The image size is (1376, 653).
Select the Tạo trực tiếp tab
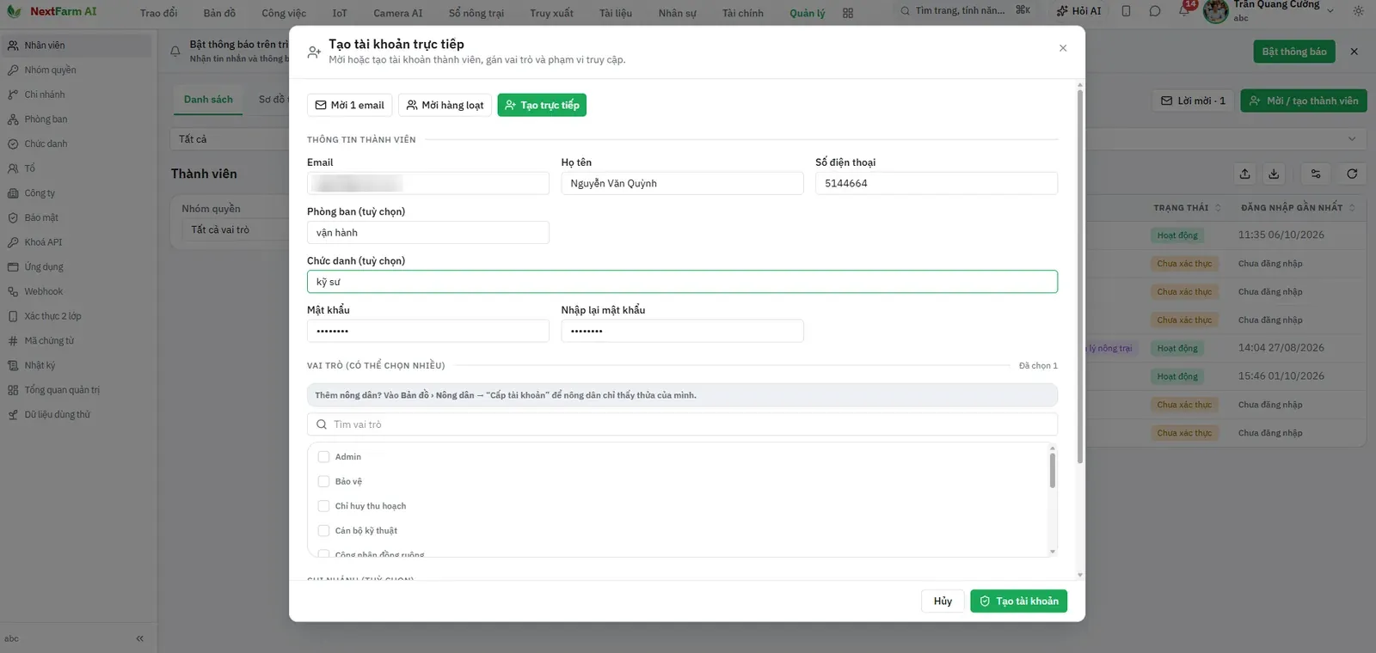pos(542,105)
